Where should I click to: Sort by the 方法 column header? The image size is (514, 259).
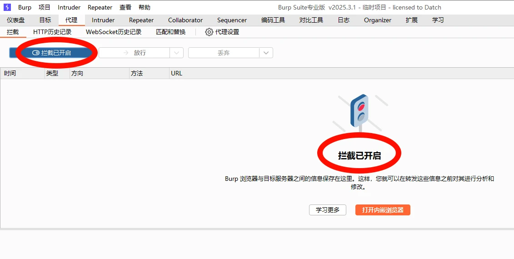pos(149,74)
